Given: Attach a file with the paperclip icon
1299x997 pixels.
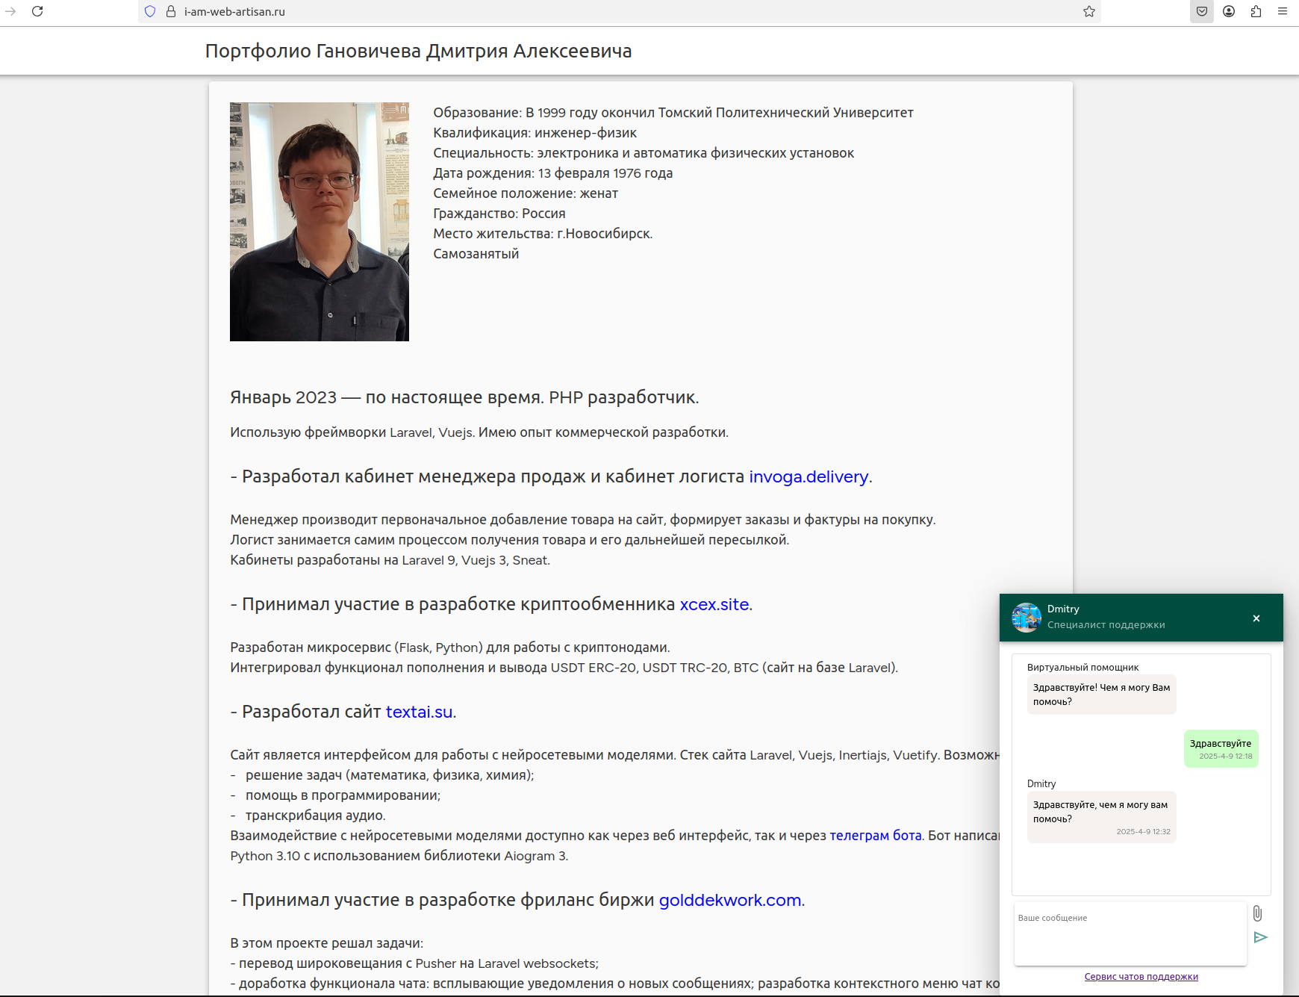Looking at the screenshot, I should click(x=1258, y=913).
